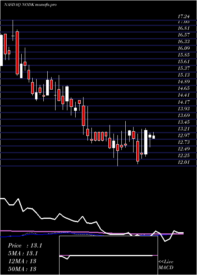Select the 12.73 price axis label
197x275 pixels.
tap(184, 142)
